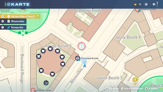Viewport: 163px width, 92px height.
Task: Click the bottom clothing shop shirt icon
Action: point(52,74)
